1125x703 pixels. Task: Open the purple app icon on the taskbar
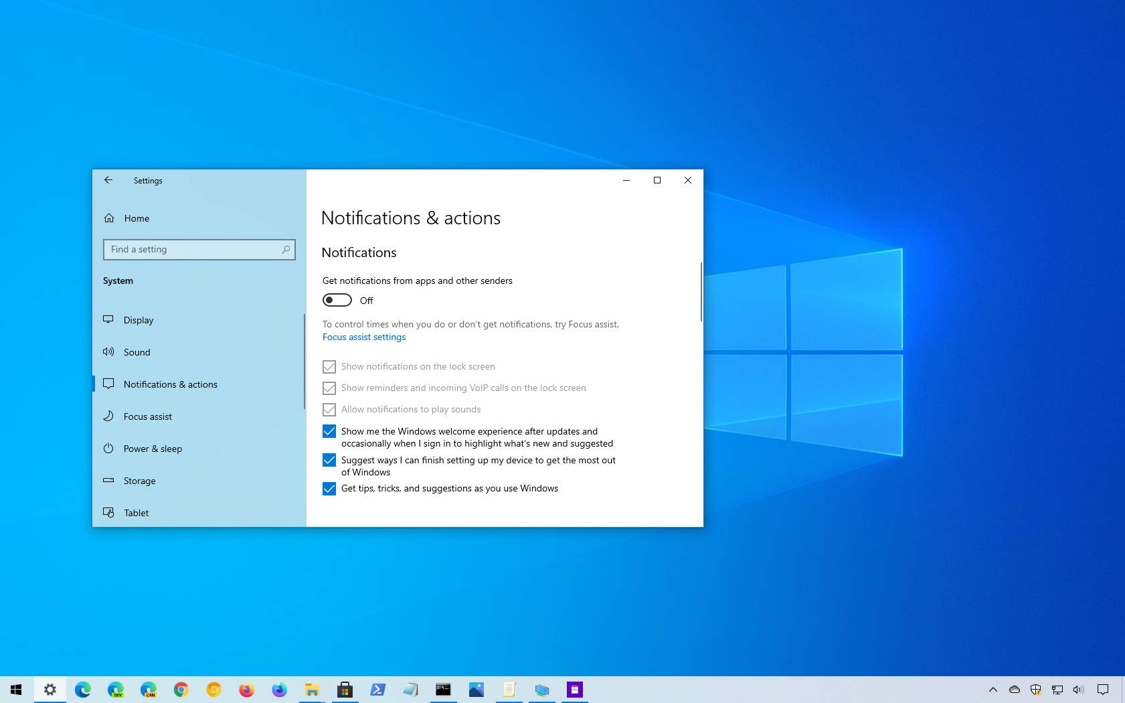(574, 690)
